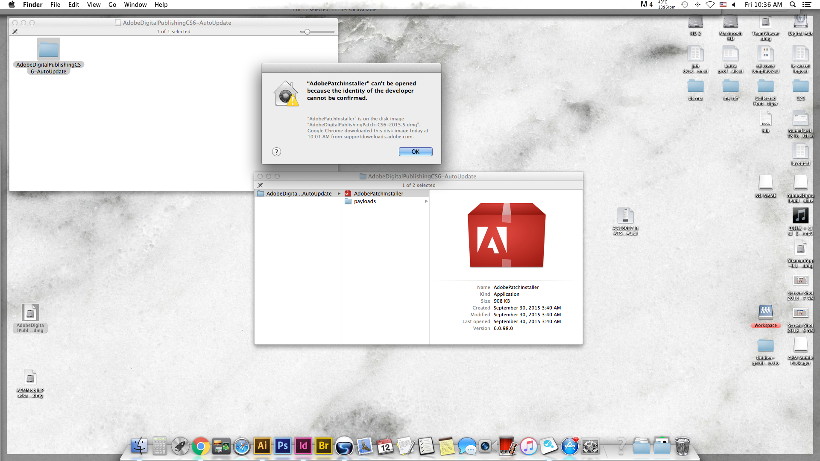Launch Adobe Illustrator from the Dock
820x461 pixels.
[x=262, y=446]
